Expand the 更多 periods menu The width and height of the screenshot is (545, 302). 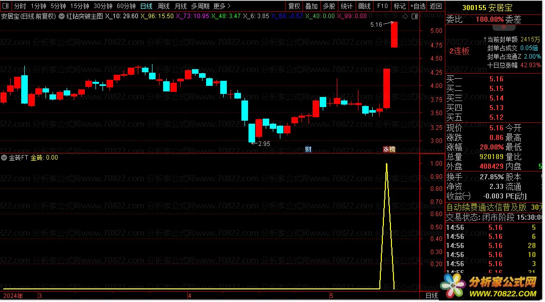tap(222, 6)
